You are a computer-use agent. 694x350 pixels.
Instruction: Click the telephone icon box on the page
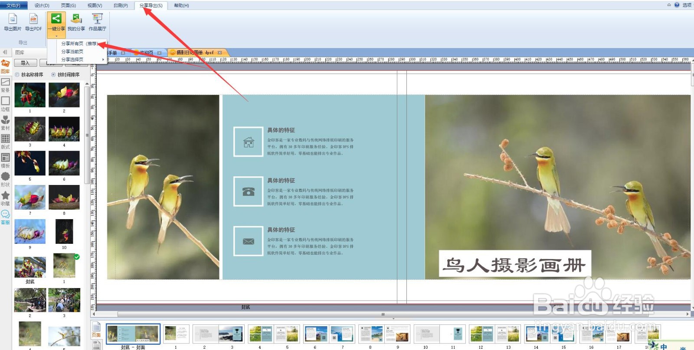point(249,191)
